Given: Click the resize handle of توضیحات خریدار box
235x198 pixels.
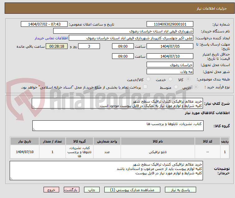Looking at the screenshot, I should 11,178.
